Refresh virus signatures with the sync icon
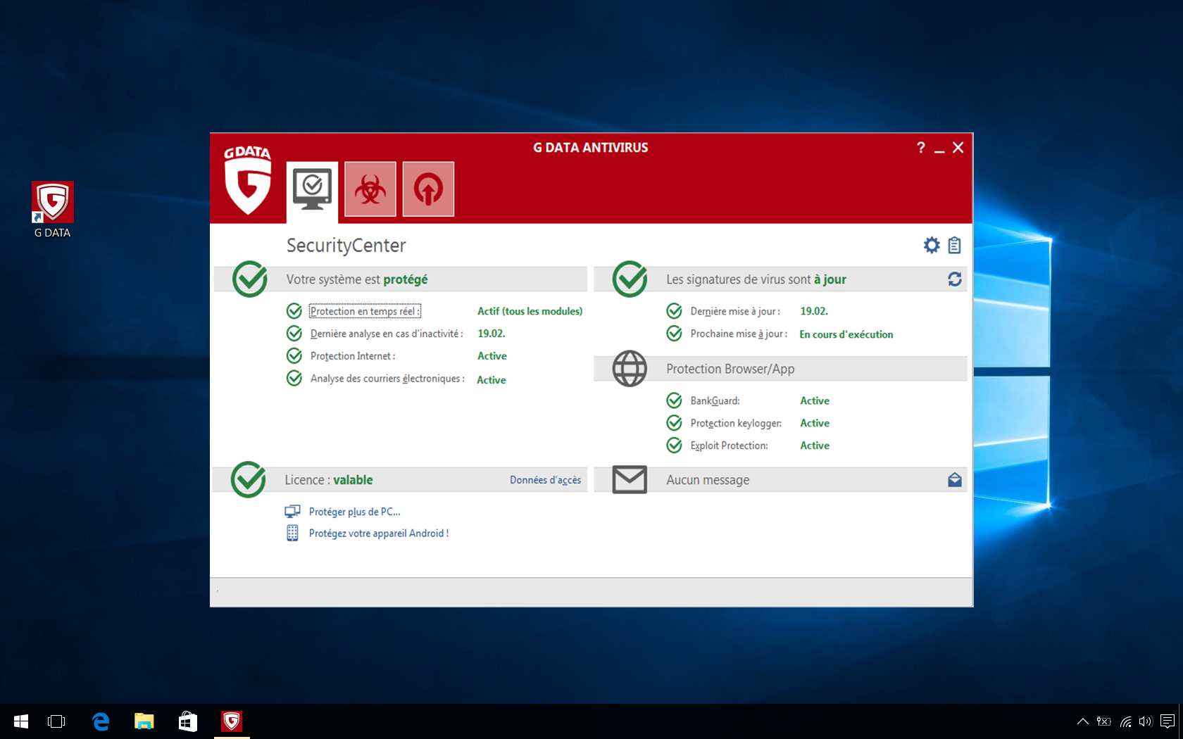Screen dimensions: 1183x739 coord(955,279)
